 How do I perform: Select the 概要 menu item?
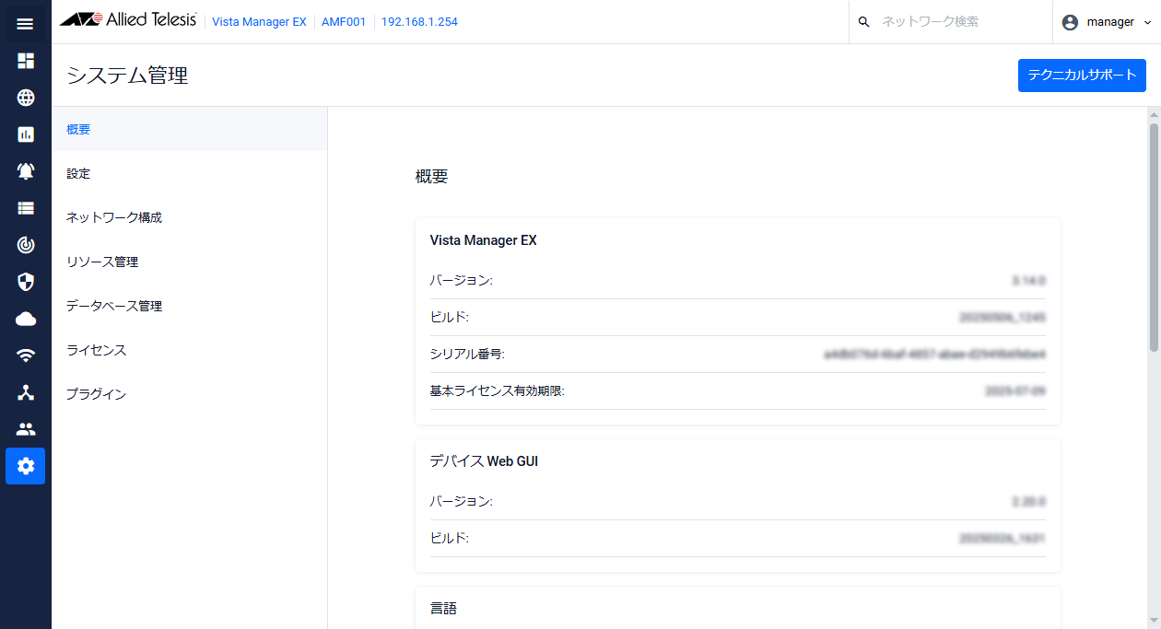[x=189, y=129]
